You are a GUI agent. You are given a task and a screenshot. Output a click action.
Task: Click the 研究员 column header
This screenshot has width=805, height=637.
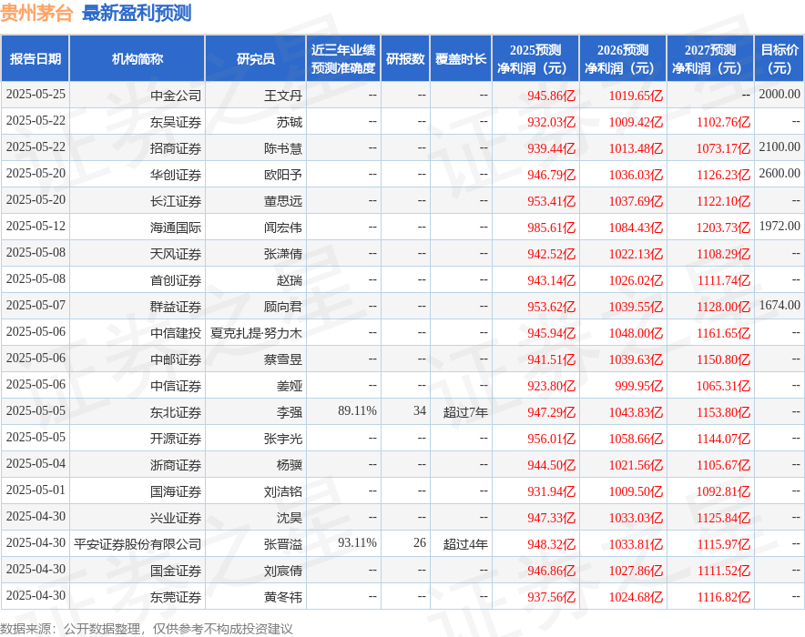click(x=256, y=58)
